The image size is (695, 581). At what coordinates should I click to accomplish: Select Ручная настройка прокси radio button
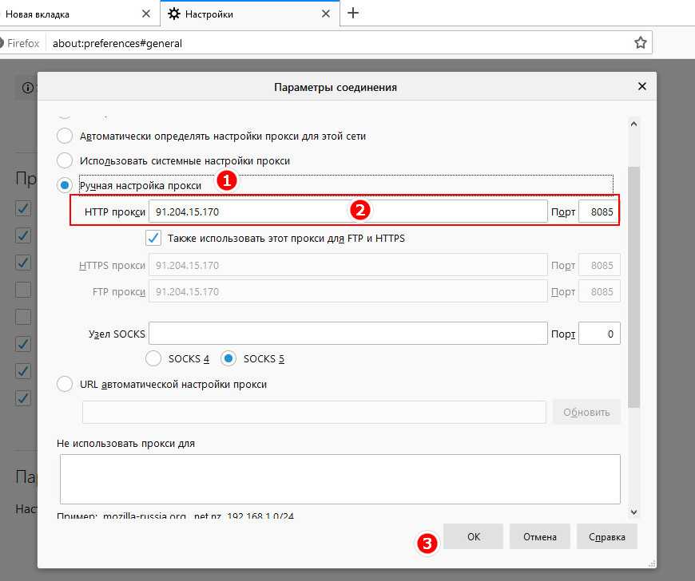pyautogui.click(x=66, y=185)
